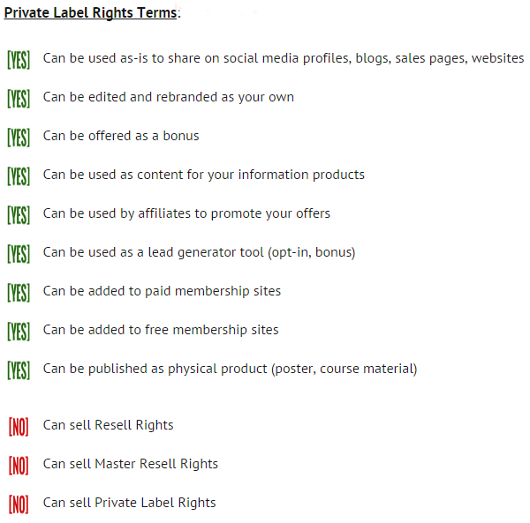Click the NO badge beside Private Label Rights
The image size is (530, 523).
[19, 504]
